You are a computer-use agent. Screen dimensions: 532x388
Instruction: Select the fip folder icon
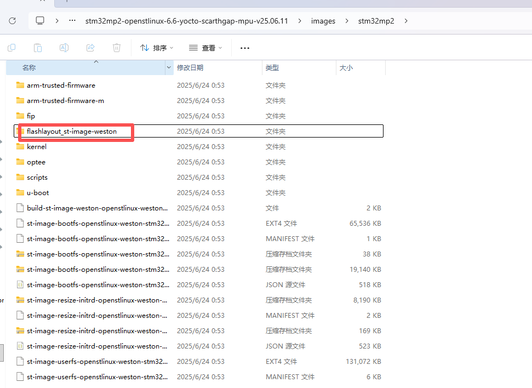pyautogui.click(x=20, y=116)
